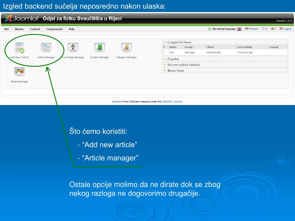This screenshot has width=295, height=221.
Task: Open the Section Manager icon
Action: (x=99, y=47)
